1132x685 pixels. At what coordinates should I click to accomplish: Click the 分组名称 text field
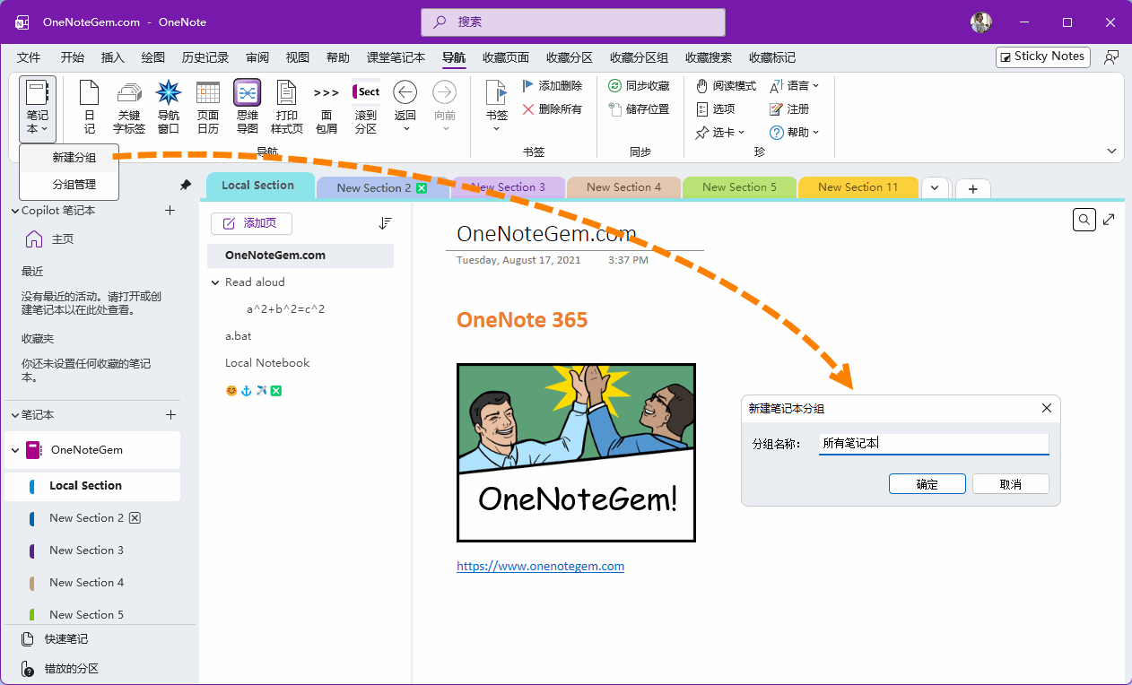point(934,443)
